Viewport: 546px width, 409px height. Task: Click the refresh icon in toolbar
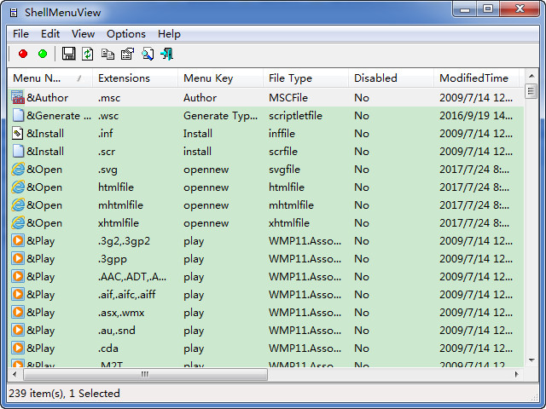pos(88,54)
